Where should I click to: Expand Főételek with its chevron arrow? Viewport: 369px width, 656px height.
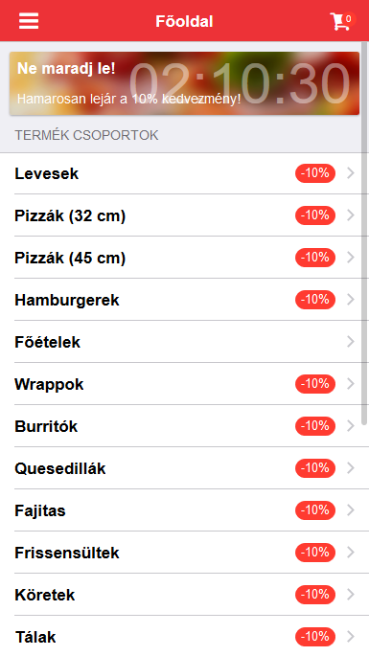click(x=351, y=342)
